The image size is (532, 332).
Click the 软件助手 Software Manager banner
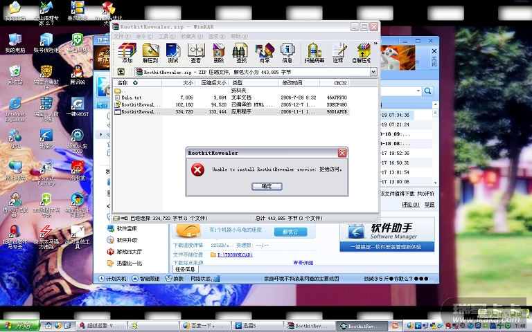coord(387,234)
